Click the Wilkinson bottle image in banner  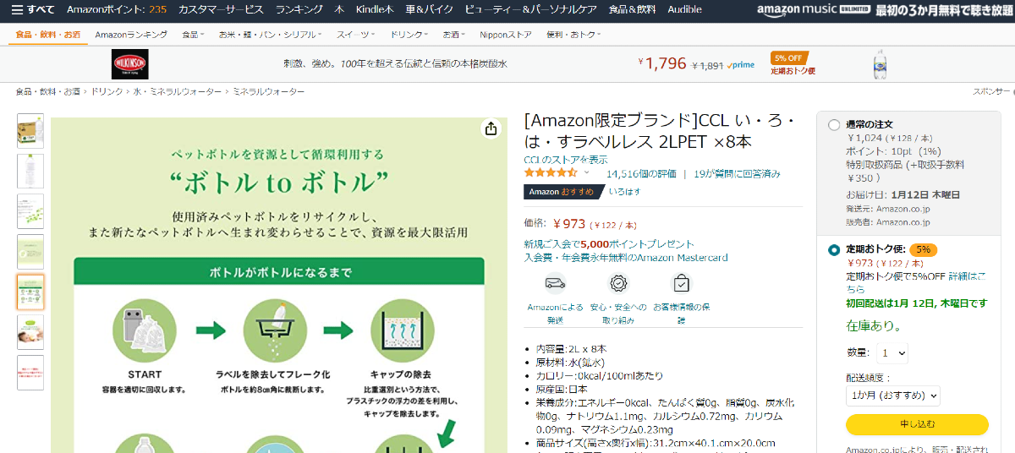pos(881,64)
